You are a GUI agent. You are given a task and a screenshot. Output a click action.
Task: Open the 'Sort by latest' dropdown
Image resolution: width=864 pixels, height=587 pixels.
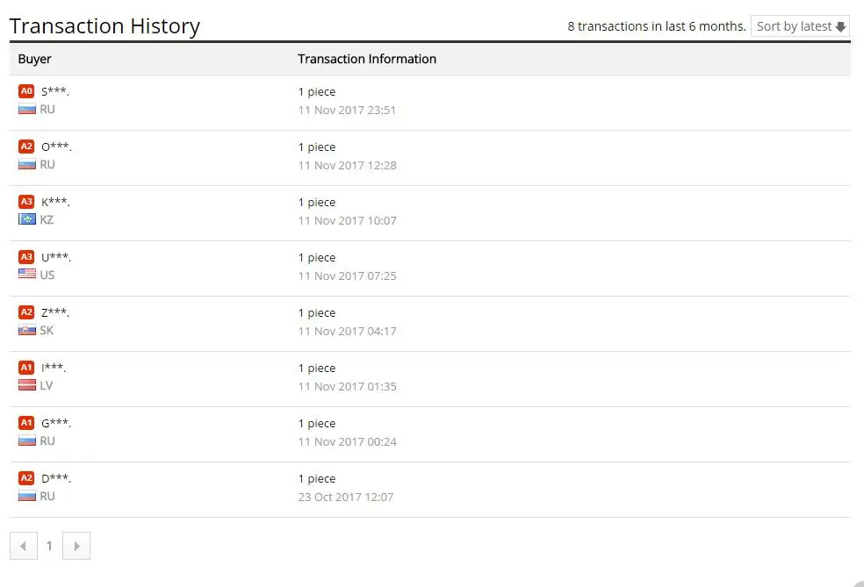pos(801,26)
